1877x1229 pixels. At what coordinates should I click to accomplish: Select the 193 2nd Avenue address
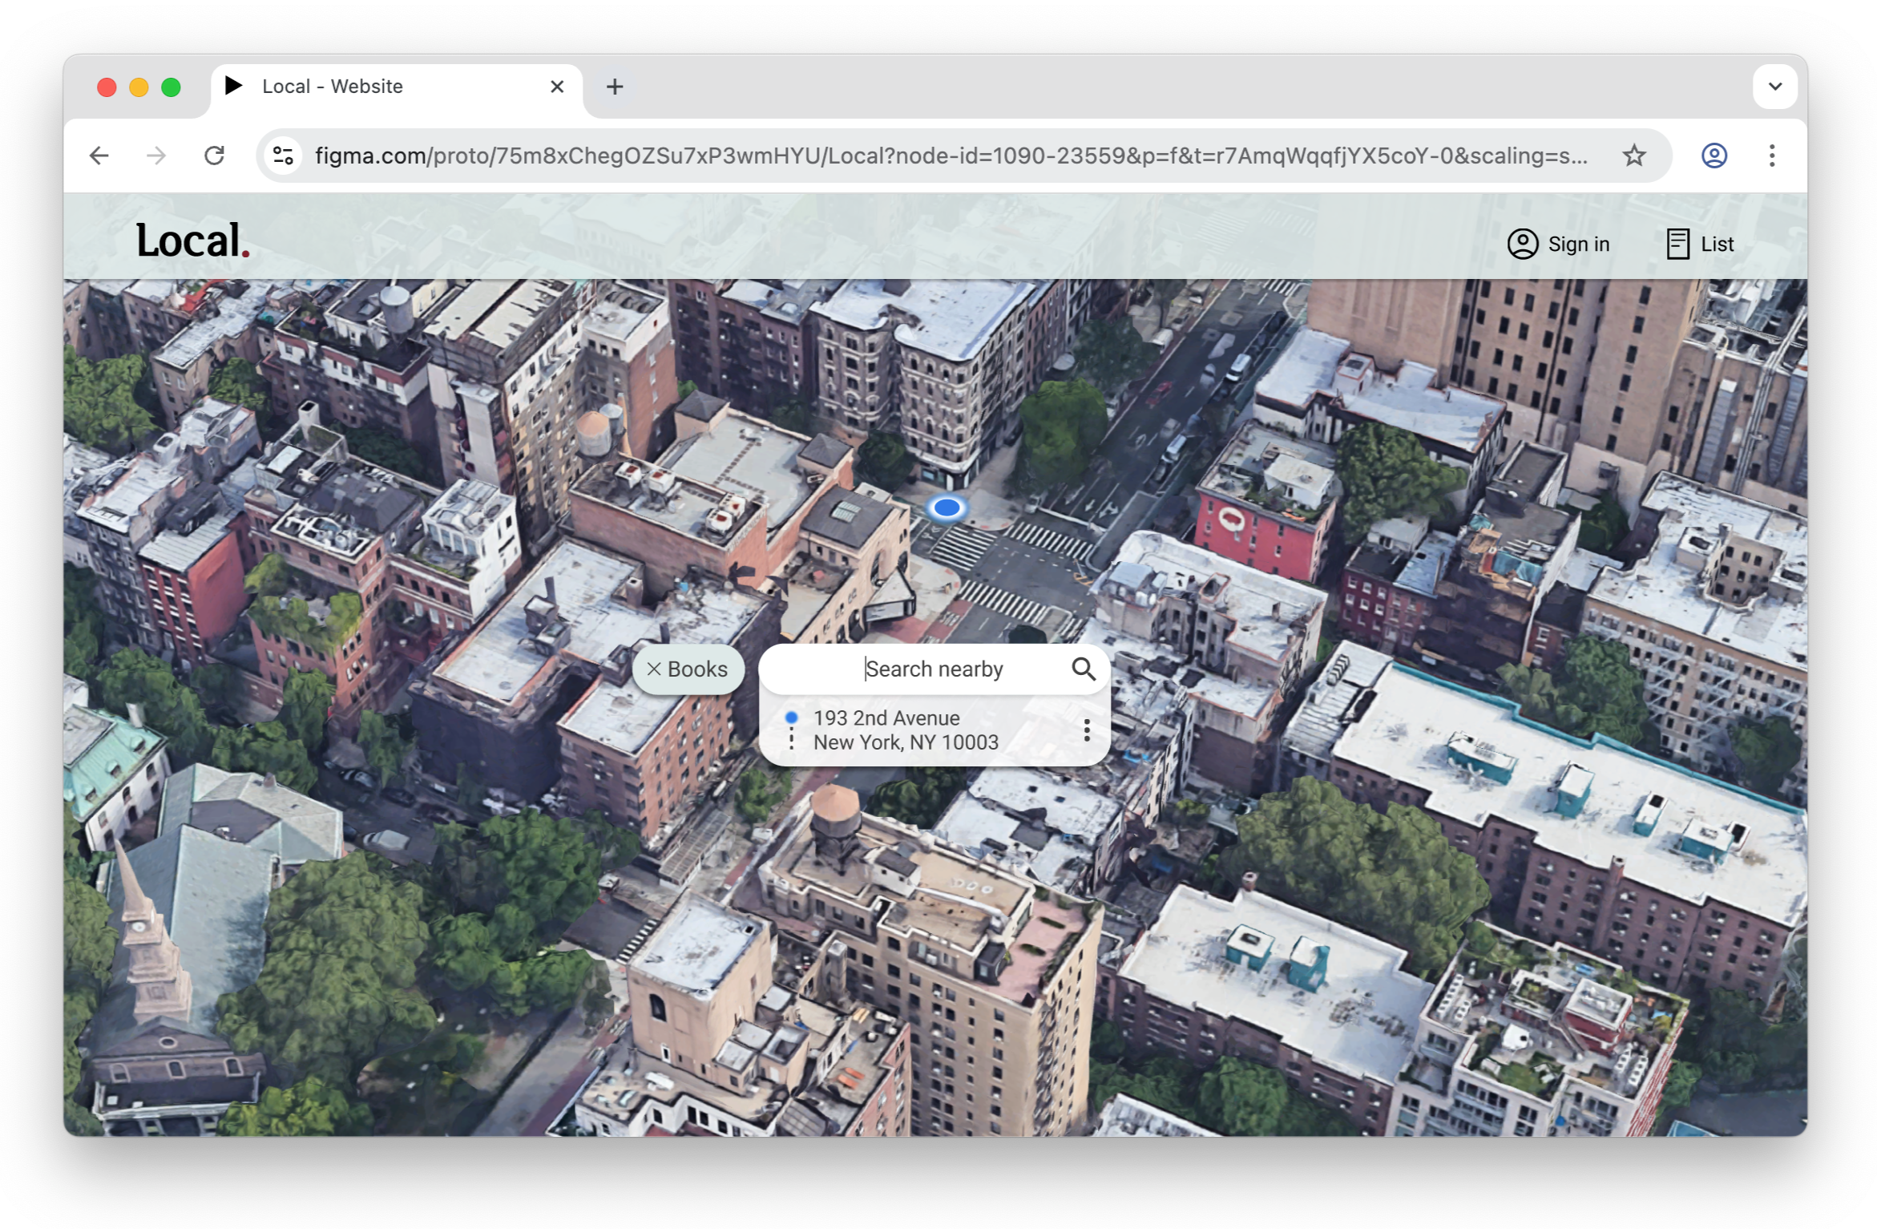[x=905, y=730]
